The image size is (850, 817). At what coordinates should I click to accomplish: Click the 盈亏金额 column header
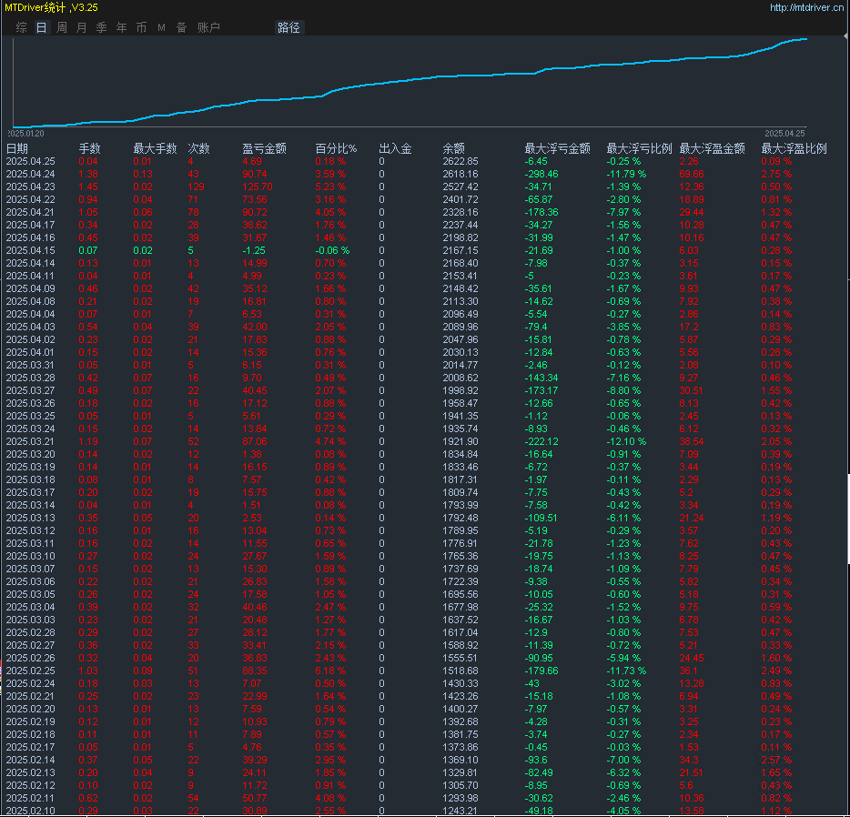(x=264, y=148)
